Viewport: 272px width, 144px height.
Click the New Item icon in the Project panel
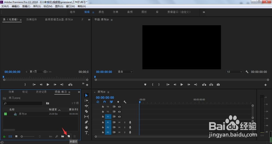point(69,136)
